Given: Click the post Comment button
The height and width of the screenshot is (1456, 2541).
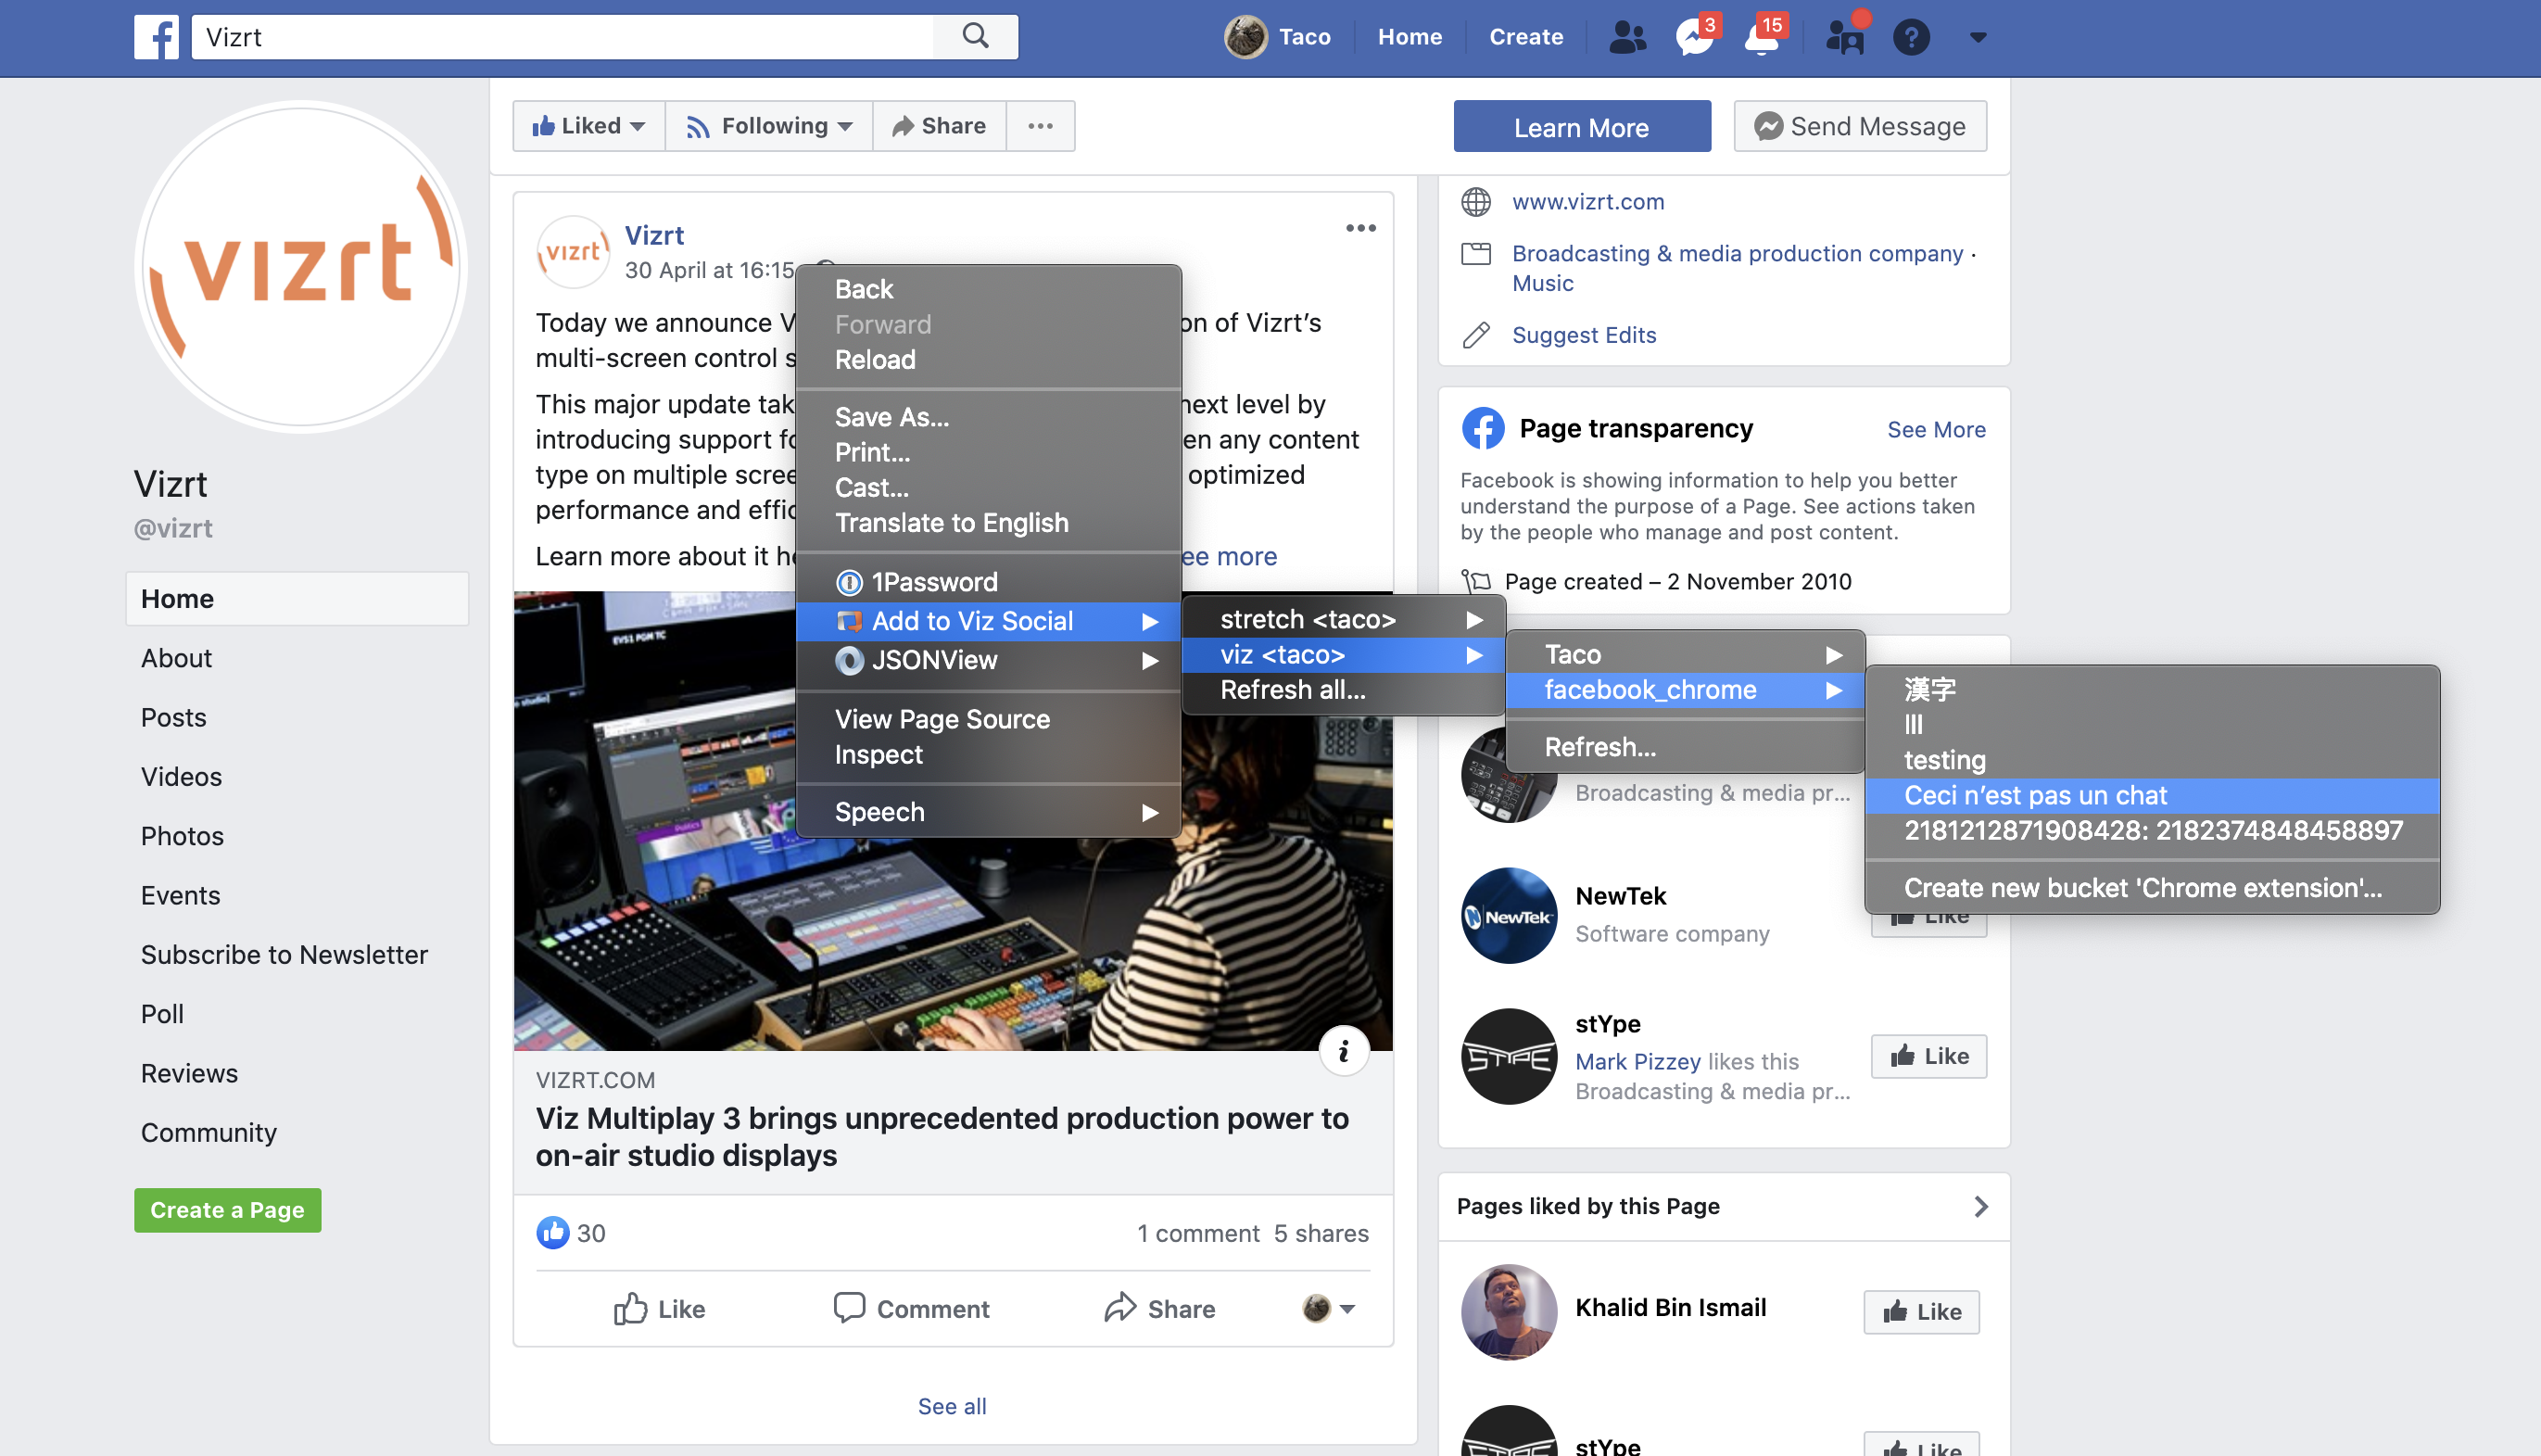Looking at the screenshot, I should (911, 1309).
